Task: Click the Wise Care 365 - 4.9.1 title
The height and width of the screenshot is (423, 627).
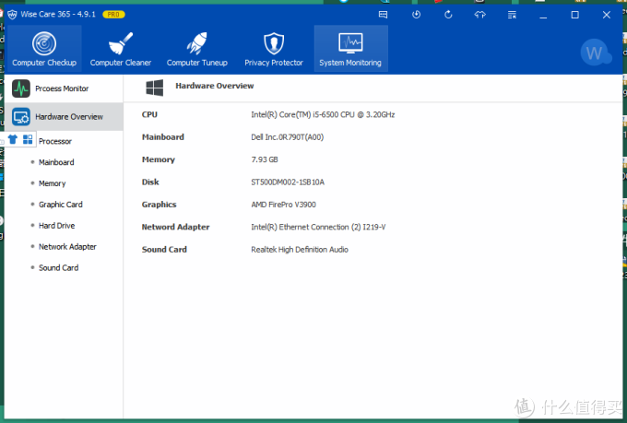Action: (58, 15)
